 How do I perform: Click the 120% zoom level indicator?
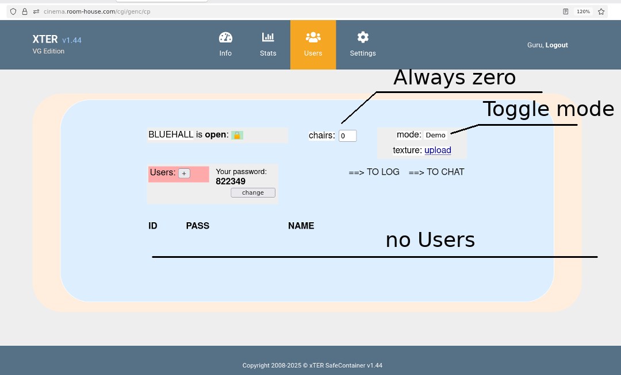pyautogui.click(x=583, y=11)
